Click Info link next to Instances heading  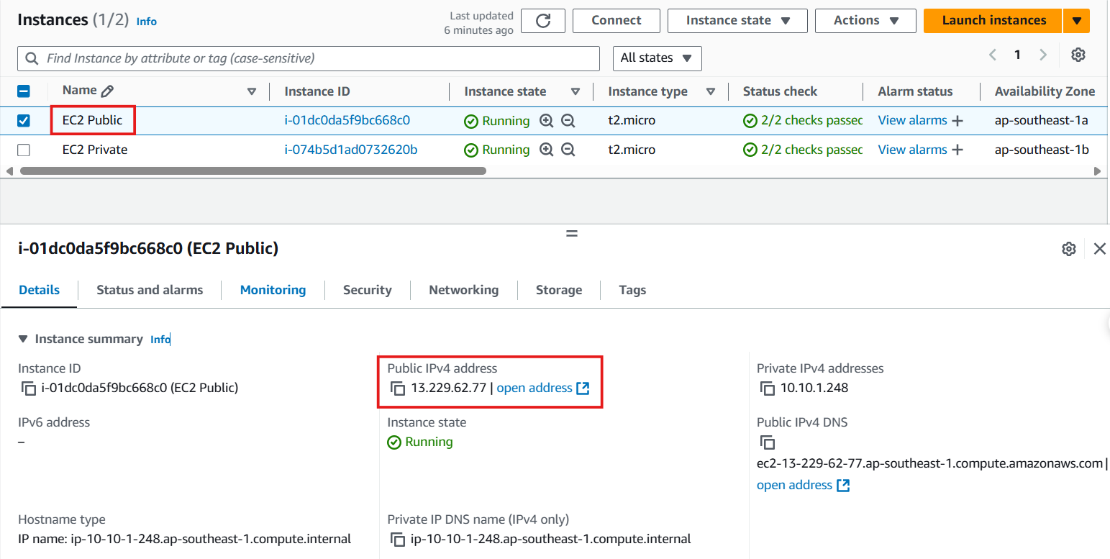pyautogui.click(x=146, y=22)
